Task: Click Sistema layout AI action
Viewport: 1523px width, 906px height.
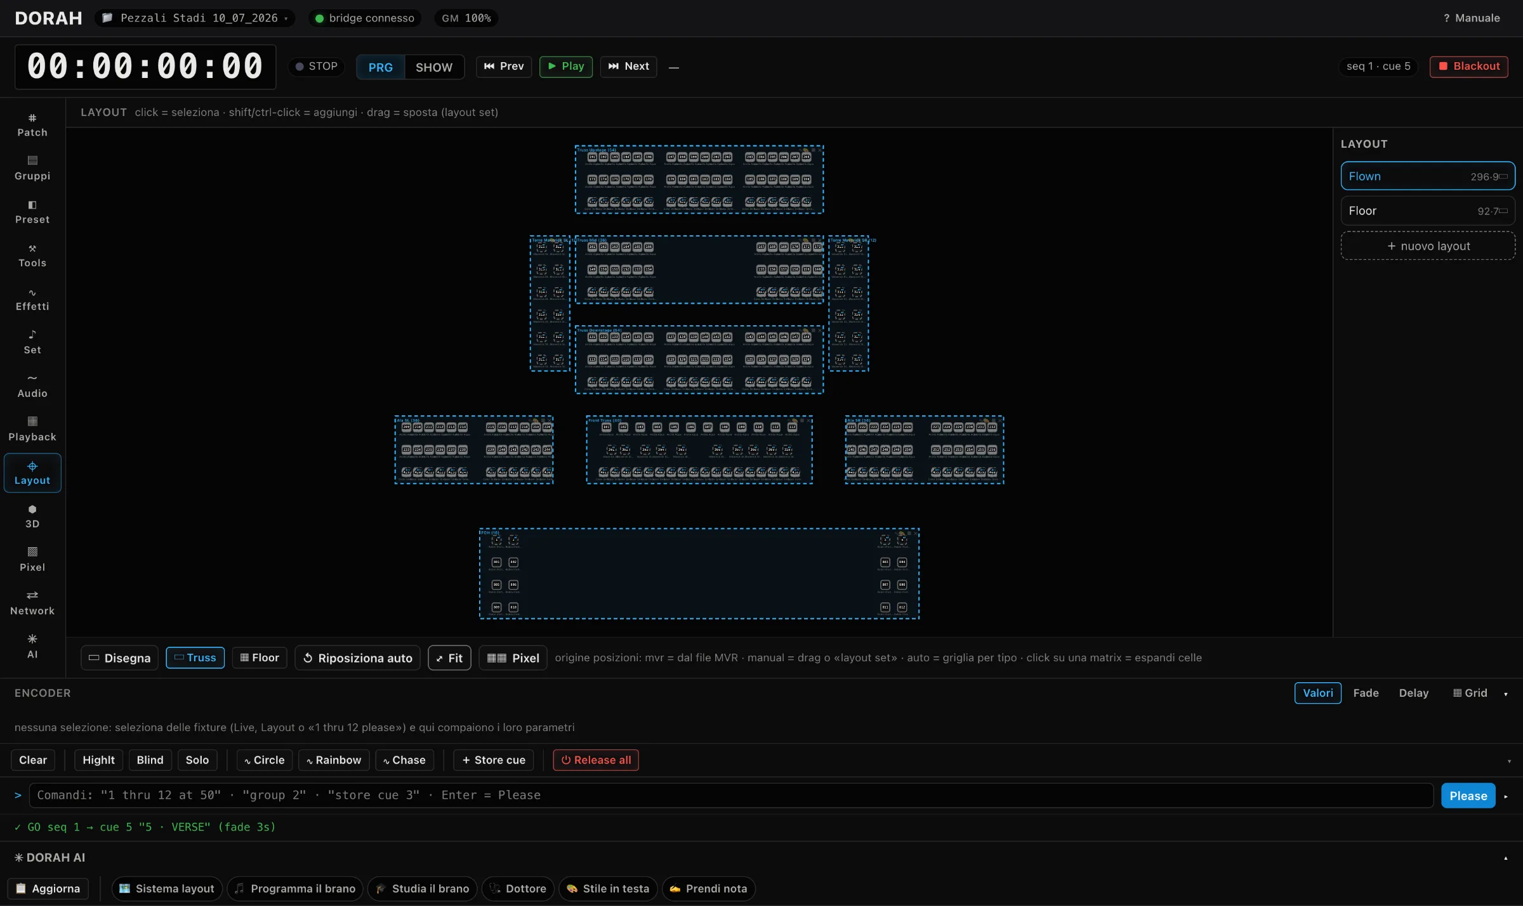Action: [x=167, y=889]
